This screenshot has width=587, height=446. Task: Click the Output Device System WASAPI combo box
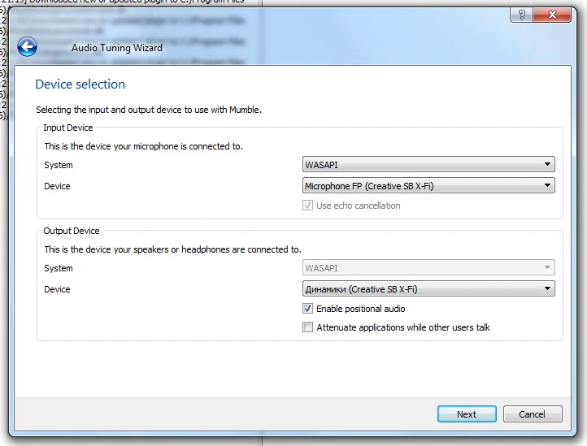(428, 268)
